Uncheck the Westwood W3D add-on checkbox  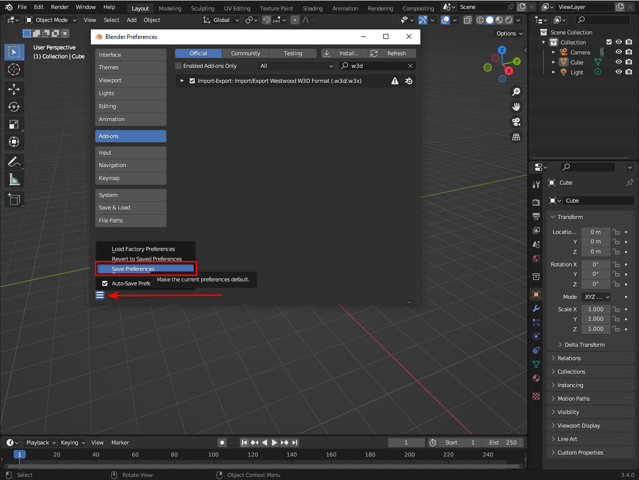pyautogui.click(x=192, y=81)
